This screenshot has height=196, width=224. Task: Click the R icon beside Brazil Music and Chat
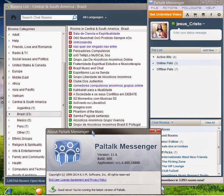[70, 68]
